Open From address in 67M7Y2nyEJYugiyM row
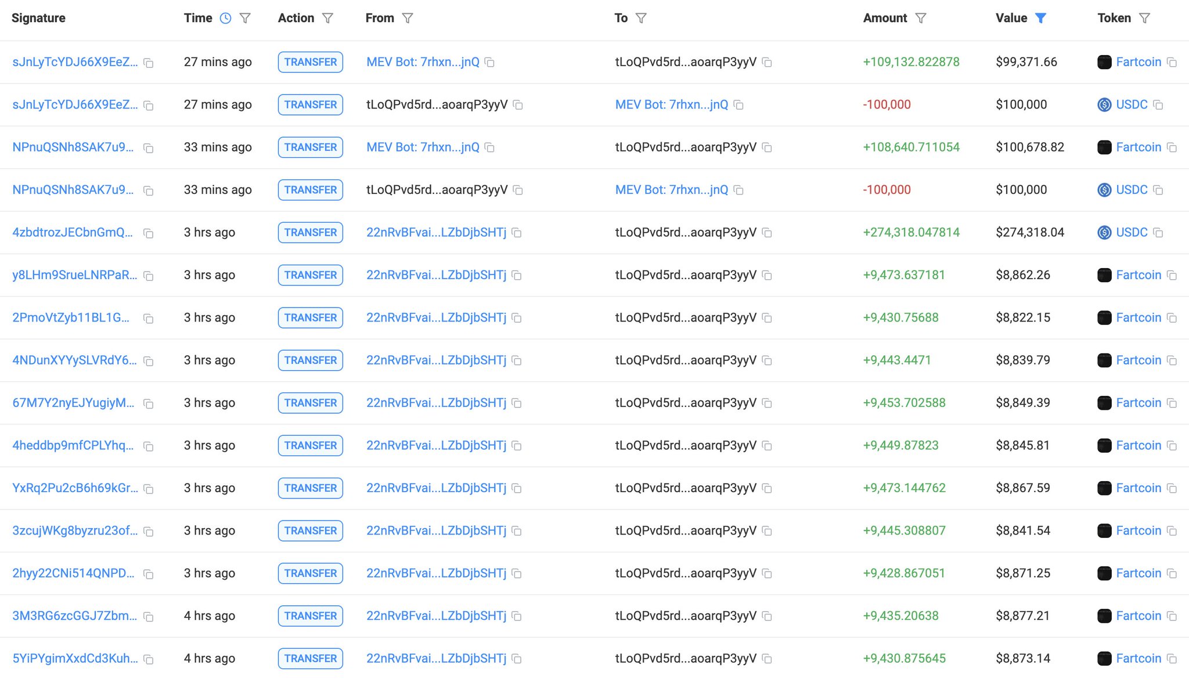1189x679 pixels. pos(436,403)
